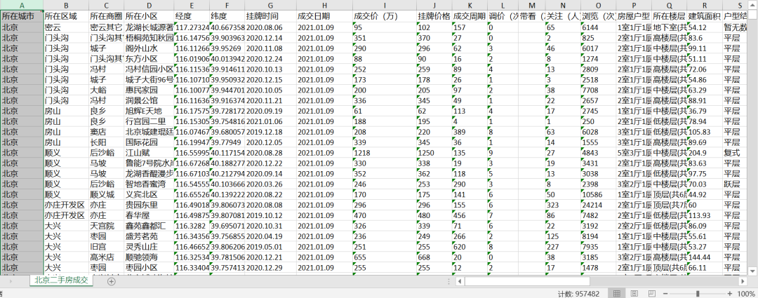Screen dimensions: 758x298
Task: Click the 挂牌时间 header cell
Action: coord(271,16)
